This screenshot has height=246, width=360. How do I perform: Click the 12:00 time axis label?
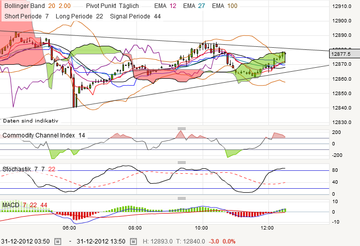click(267, 228)
